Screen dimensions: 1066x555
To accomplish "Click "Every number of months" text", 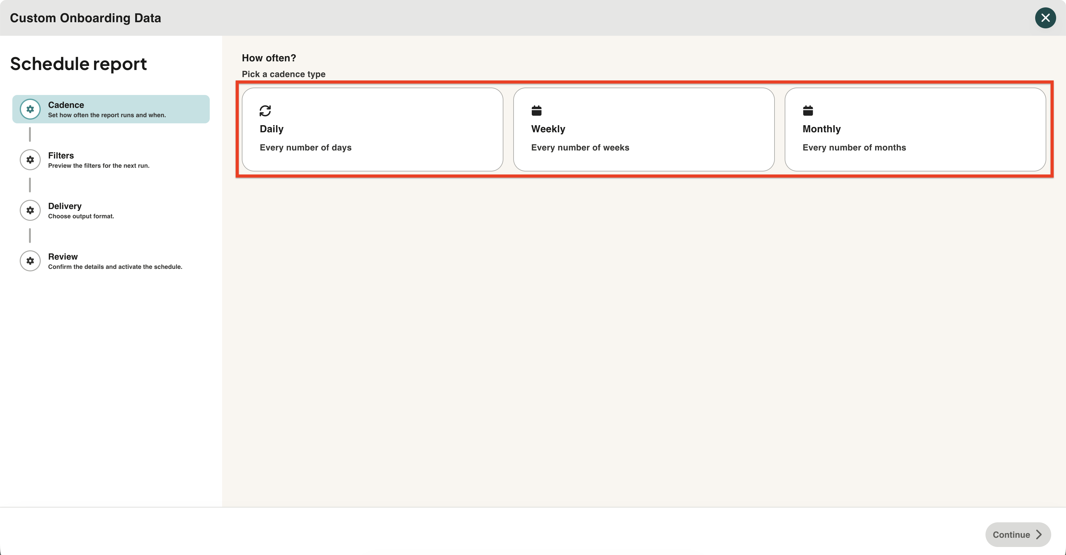I will 854,148.
